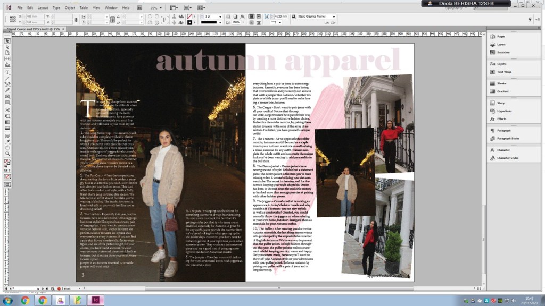The height and width of the screenshot is (306, 545).
Task: Open the Basic Graphics Frame style dropdown
Action: tap(334, 16)
